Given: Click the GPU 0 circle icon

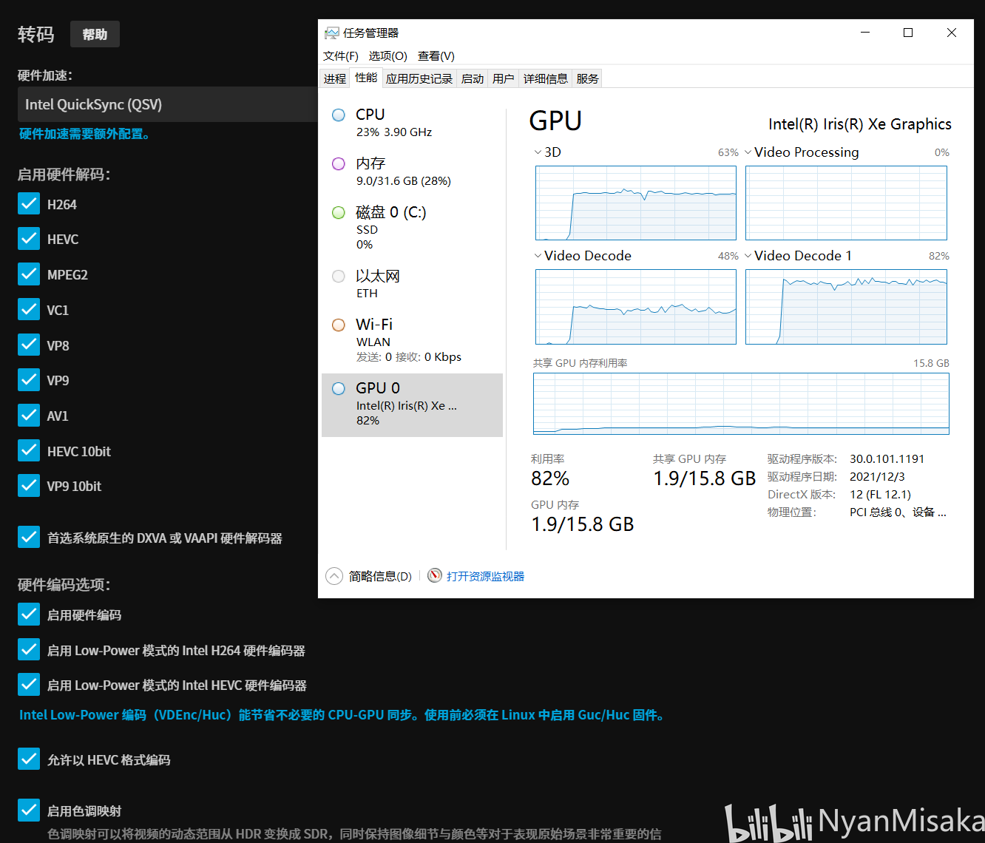Looking at the screenshot, I should click(x=339, y=389).
